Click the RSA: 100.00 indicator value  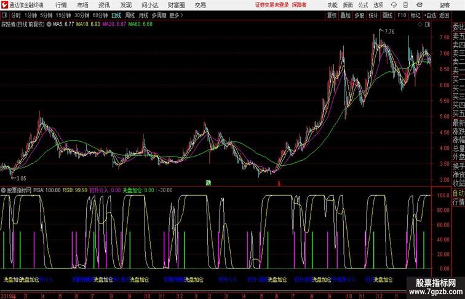(x=47, y=190)
